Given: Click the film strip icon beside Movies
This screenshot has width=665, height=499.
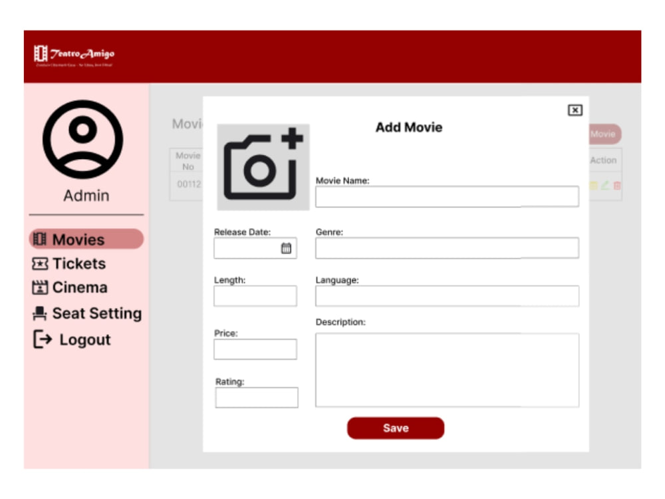Looking at the screenshot, I should 39,240.
